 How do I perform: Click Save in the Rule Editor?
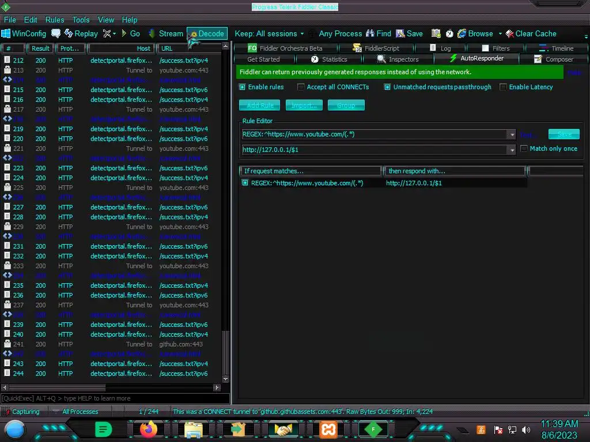coord(564,134)
